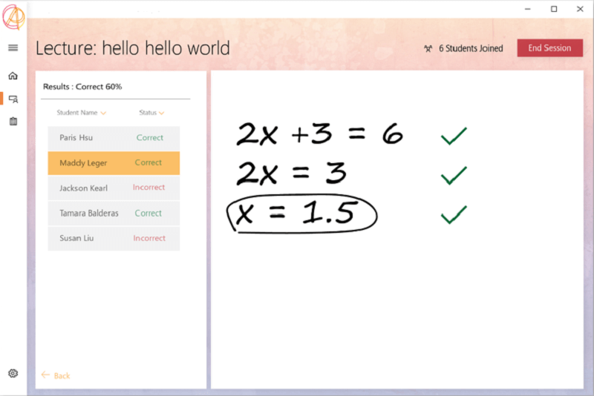End the current lecture session
The height and width of the screenshot is (396, 594).
coord(549,48)
